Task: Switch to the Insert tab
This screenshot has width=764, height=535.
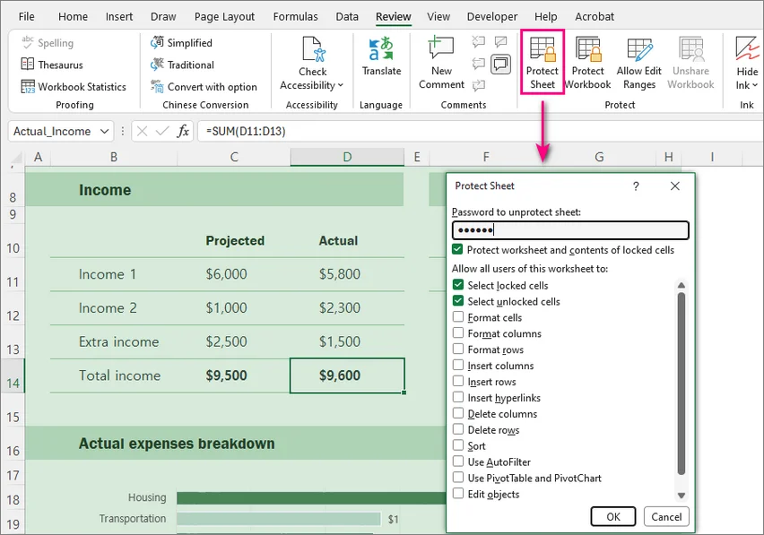Action: click(119, 16)
